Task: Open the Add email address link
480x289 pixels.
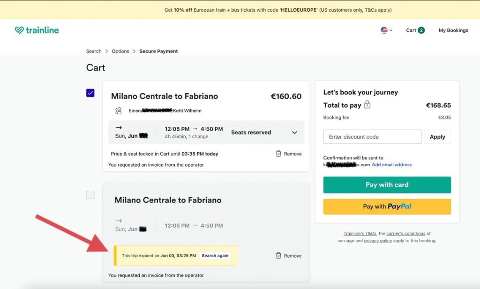Action: (x=393, y=164)
